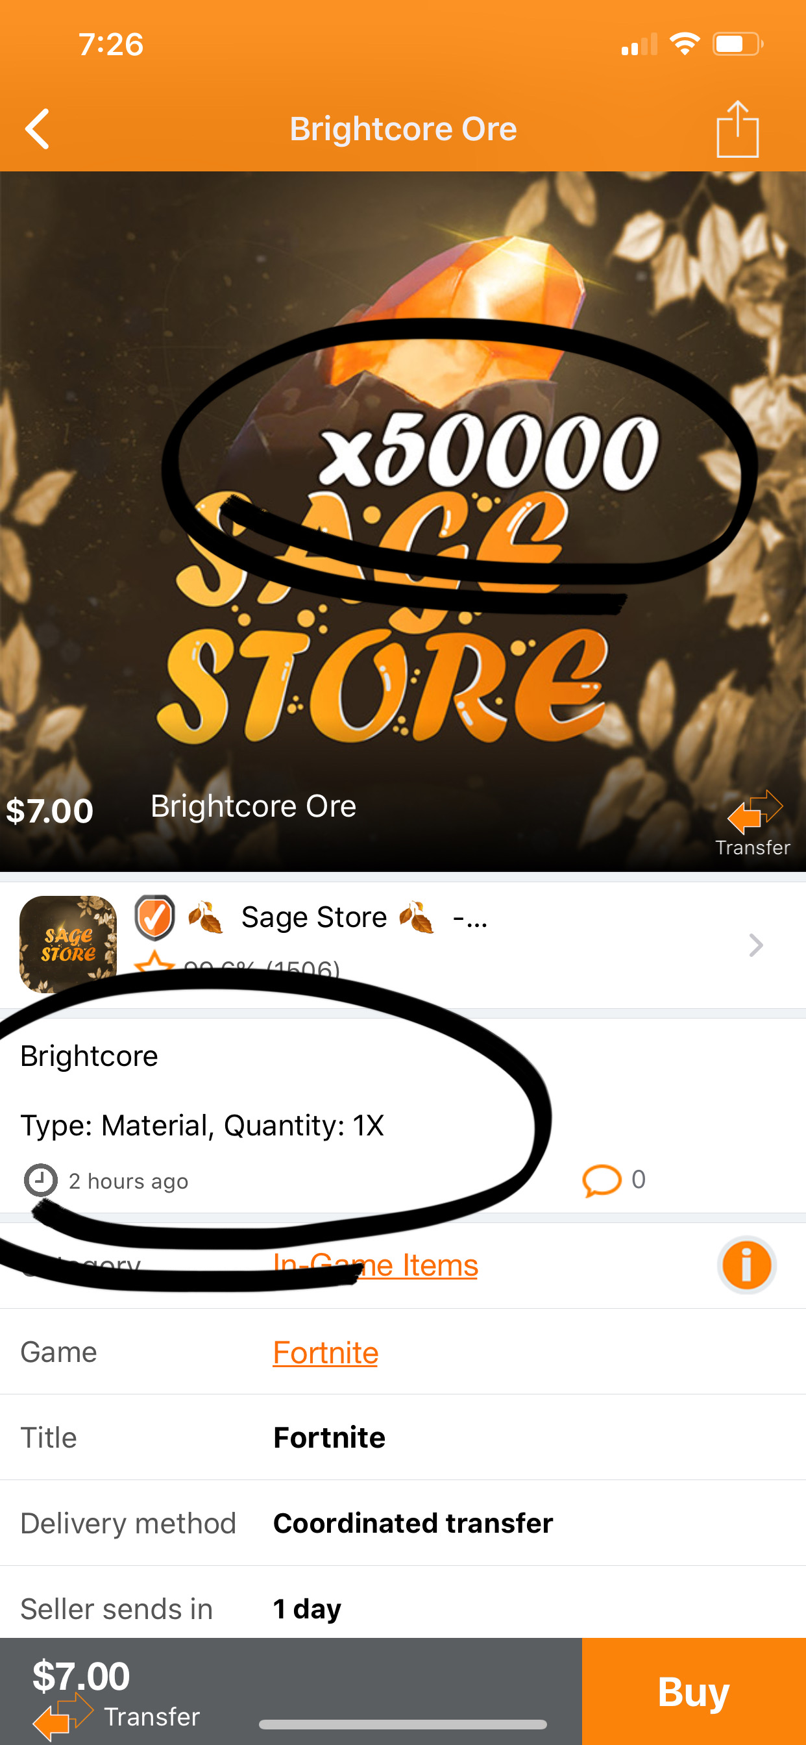Open the share icon in header
806x1745 pixels.
738,129
